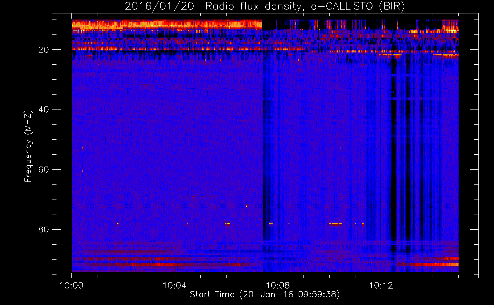Click the '10:00' time tick label
Image resolution: width=494 pixels, height=305 pixels.
tap(71, 286)
